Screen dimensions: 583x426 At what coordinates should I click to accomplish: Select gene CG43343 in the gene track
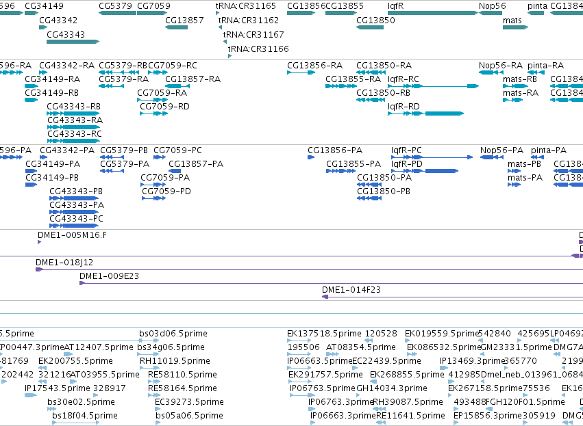73,42
